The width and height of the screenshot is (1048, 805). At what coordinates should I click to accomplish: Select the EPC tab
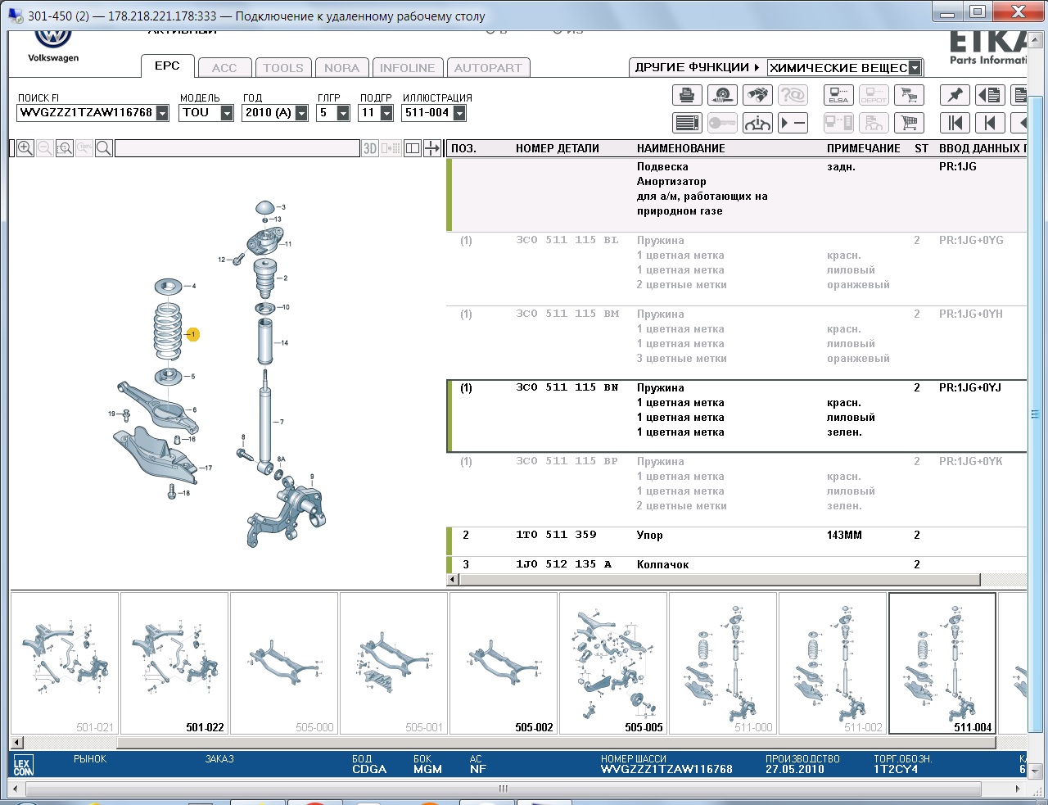pos(167,66)
